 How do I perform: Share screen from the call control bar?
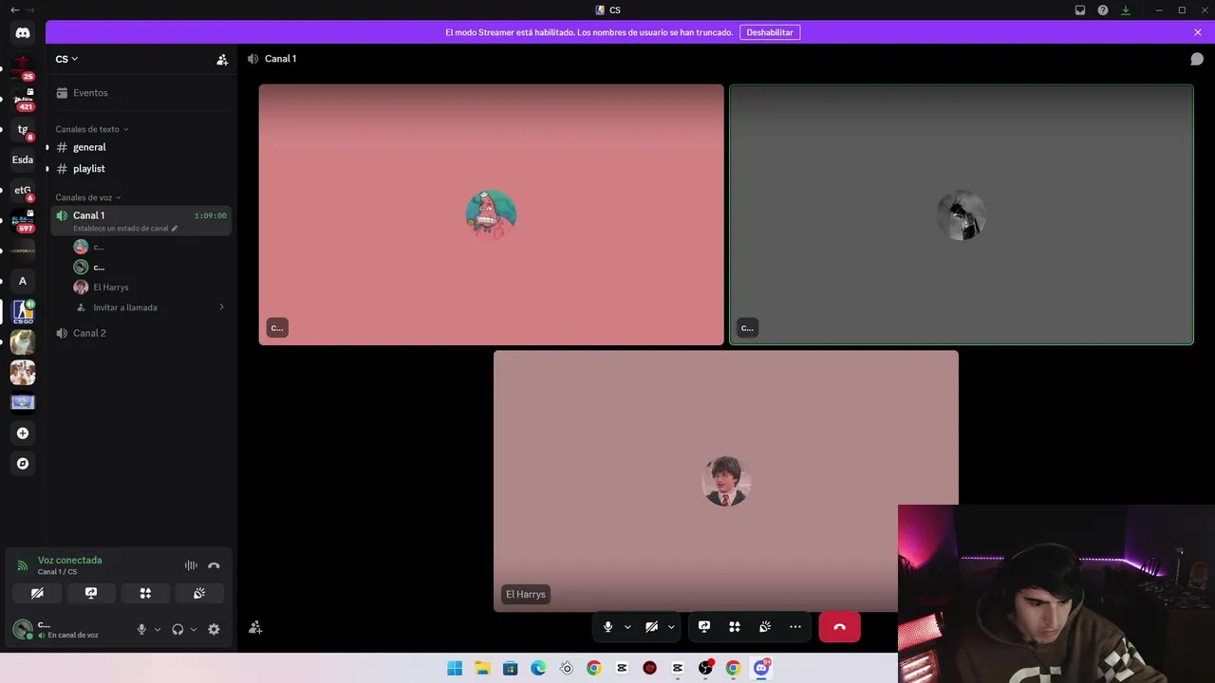[x=704, y=627]
